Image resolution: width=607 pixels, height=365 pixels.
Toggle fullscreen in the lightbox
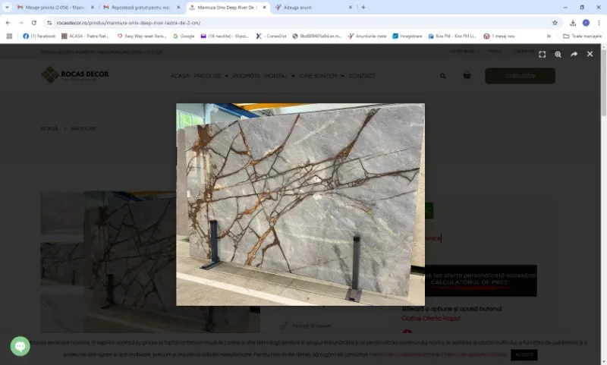pyautogui.click(x=542, y=55)
